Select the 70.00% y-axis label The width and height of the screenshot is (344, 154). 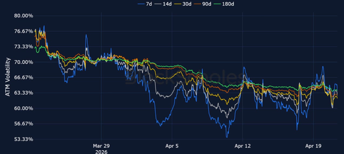coord(23,62)
